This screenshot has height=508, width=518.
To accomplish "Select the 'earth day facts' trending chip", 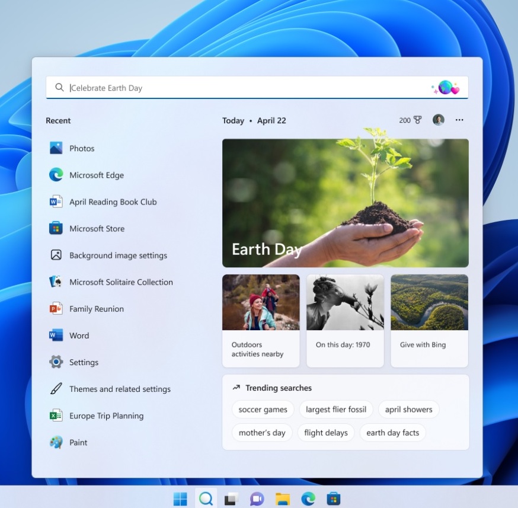I will (392, 433).
